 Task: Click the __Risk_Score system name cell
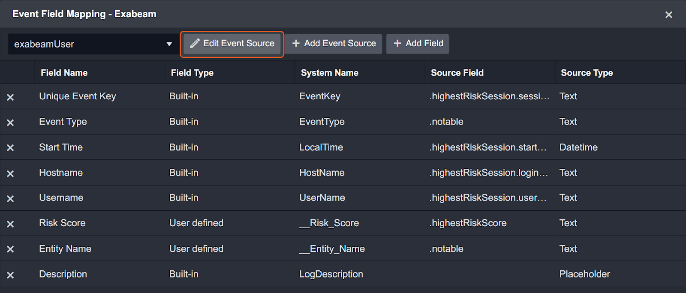[x=329, y=223]
